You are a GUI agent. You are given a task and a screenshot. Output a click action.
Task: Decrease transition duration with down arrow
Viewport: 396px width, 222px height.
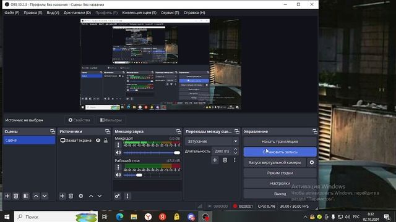click(x=236, y=153)
